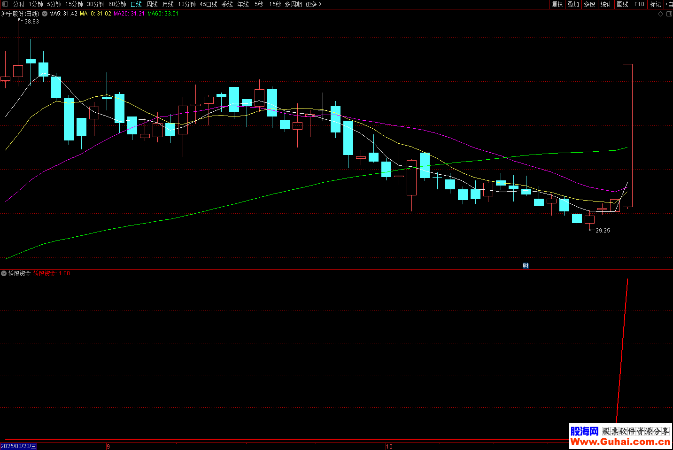The width and height of the screenshot is (673, 450).
Task: Expand the 妖股资金 indicator dropdown
Action: 4,273
